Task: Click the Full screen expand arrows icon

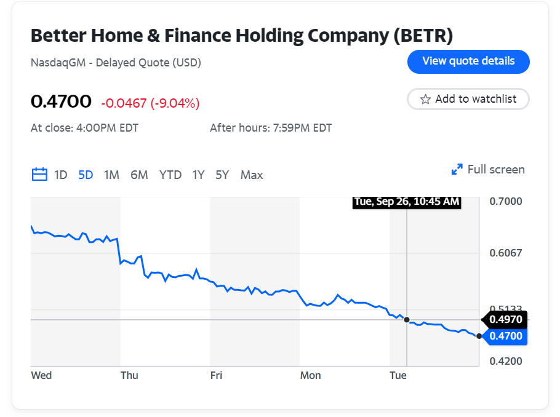Action: click(457, 169)
